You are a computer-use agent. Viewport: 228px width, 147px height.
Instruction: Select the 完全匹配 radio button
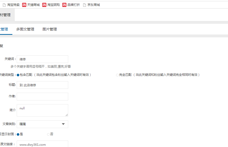click(x=117, y=75)
